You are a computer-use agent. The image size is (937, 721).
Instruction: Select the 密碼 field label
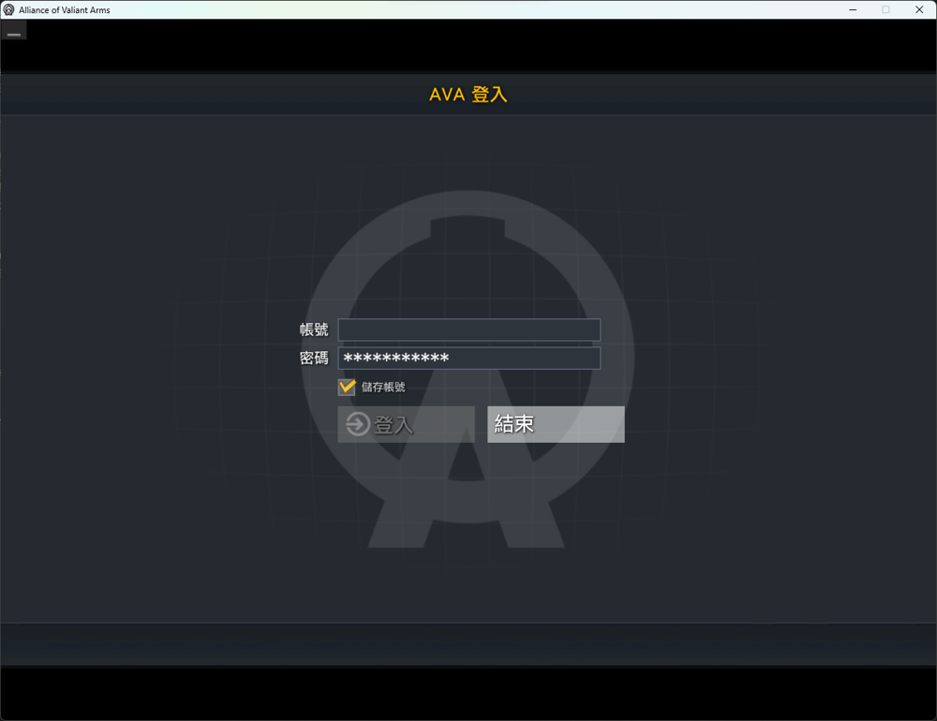pyautogui.click(x=314, y=359)
